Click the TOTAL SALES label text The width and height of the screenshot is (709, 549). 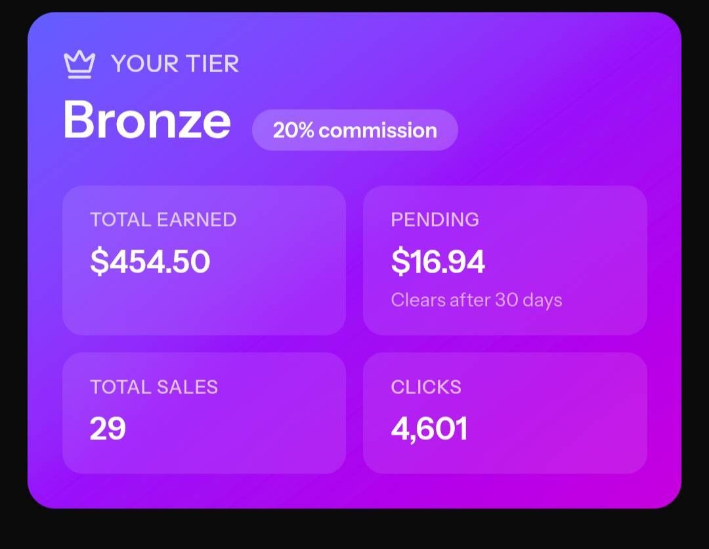154,387
